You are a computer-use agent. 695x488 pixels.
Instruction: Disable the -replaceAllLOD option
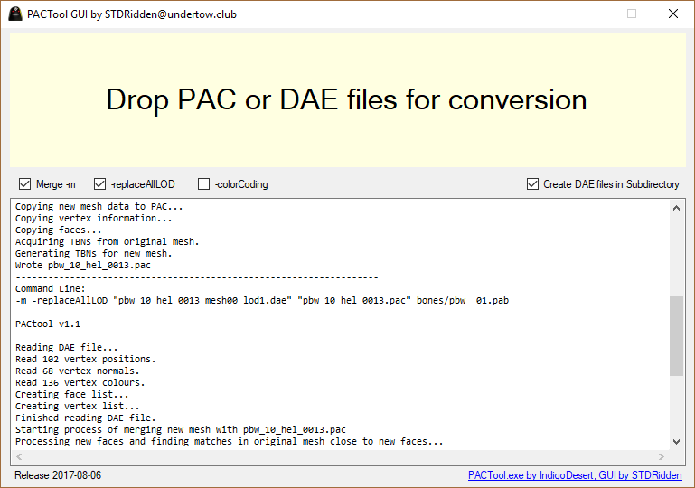click(x=99, y=184)
